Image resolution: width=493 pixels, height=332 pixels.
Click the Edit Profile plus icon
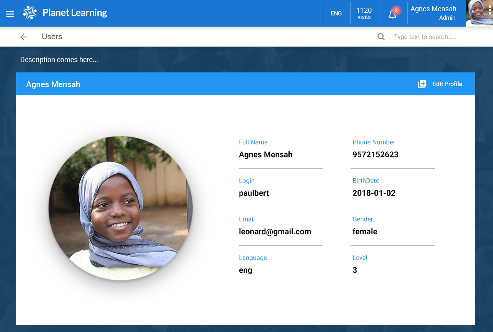(x=422, y=84)
